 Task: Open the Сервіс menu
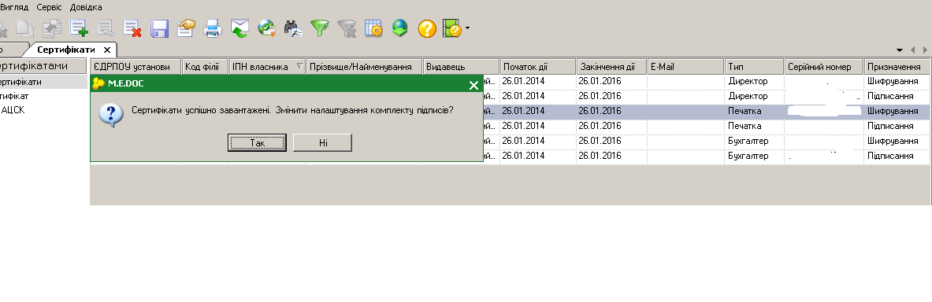click(49, 7)
